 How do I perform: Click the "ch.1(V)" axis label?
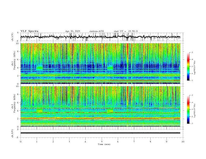coord(12,37)
